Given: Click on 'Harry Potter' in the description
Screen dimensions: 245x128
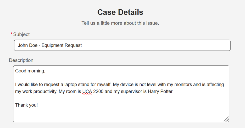Looking at the screenshot, I should [160, 92].
